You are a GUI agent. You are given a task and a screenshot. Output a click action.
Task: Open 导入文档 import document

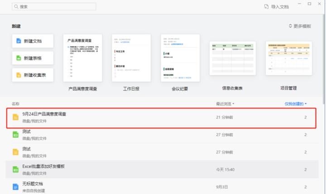click(277, 7)
